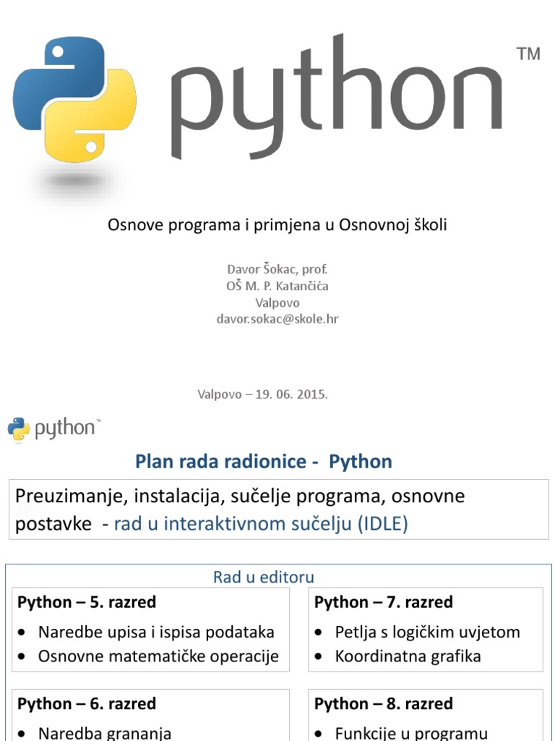Click 'Valpovo' under the school name

(x=277, y=302)
